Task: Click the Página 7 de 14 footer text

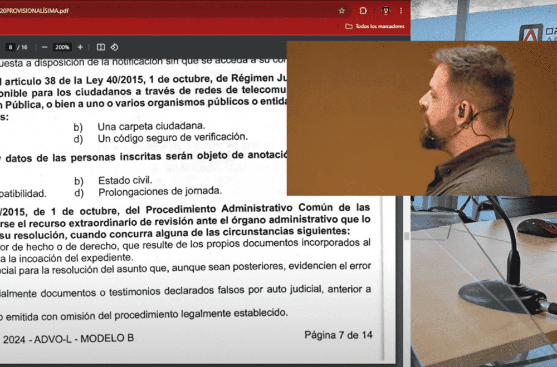Action: pos(338,335)
